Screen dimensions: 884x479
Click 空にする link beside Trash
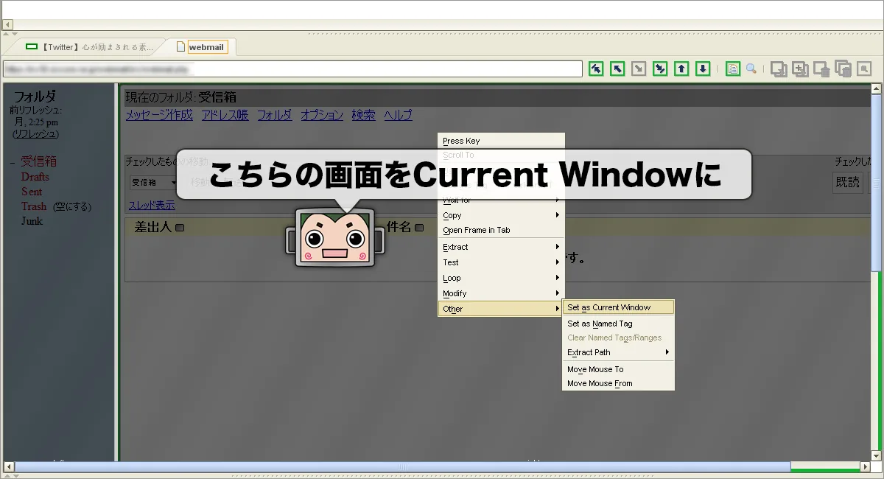[72, 207]
